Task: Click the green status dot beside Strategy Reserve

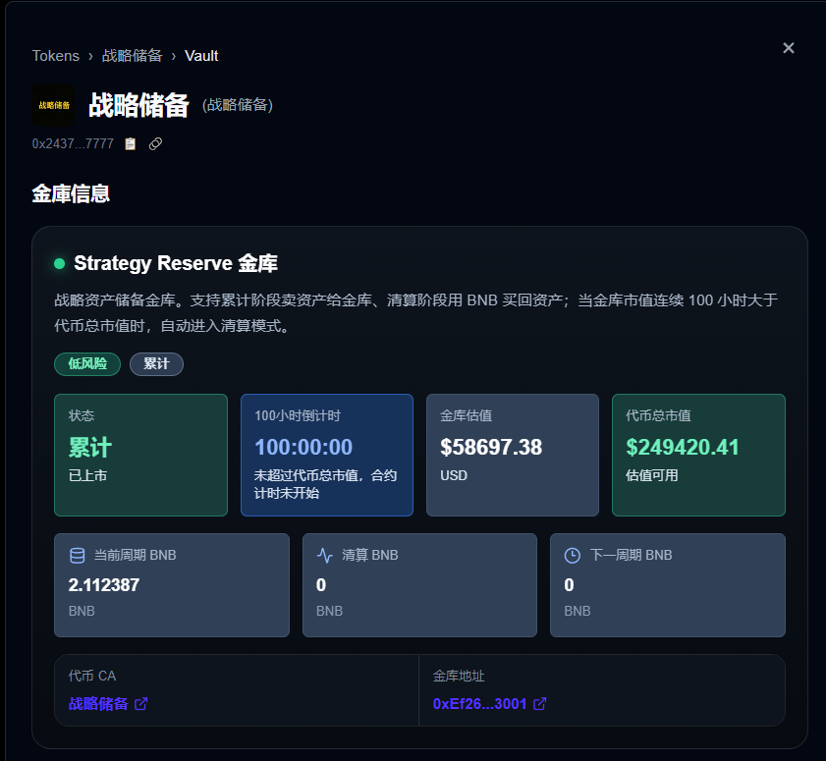Action: (x=60, y=263)
